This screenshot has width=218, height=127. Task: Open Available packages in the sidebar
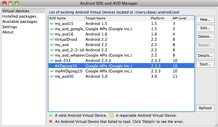click(x=20, y=22)
